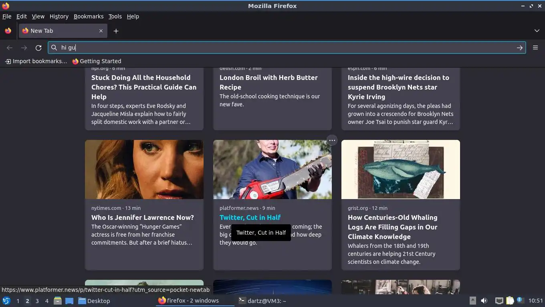
Task: Switch to workspace 3 in taskbar
Action: [37, 301]
